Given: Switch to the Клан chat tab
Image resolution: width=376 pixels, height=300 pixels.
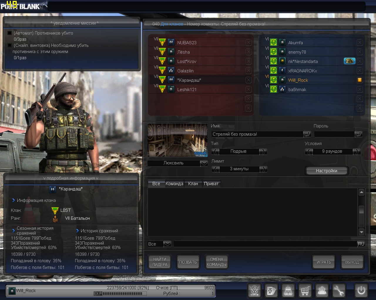Looking at the screenshot, I should [193, 184].
